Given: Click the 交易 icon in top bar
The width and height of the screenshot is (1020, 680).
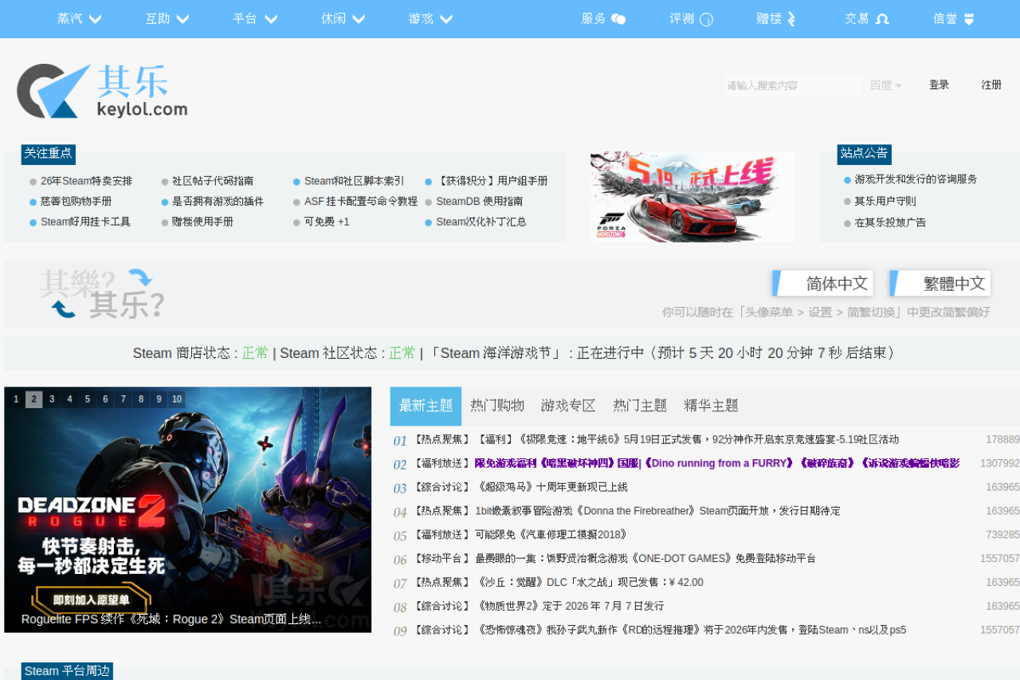Looking at the screenshot, I should coord(882,19).
